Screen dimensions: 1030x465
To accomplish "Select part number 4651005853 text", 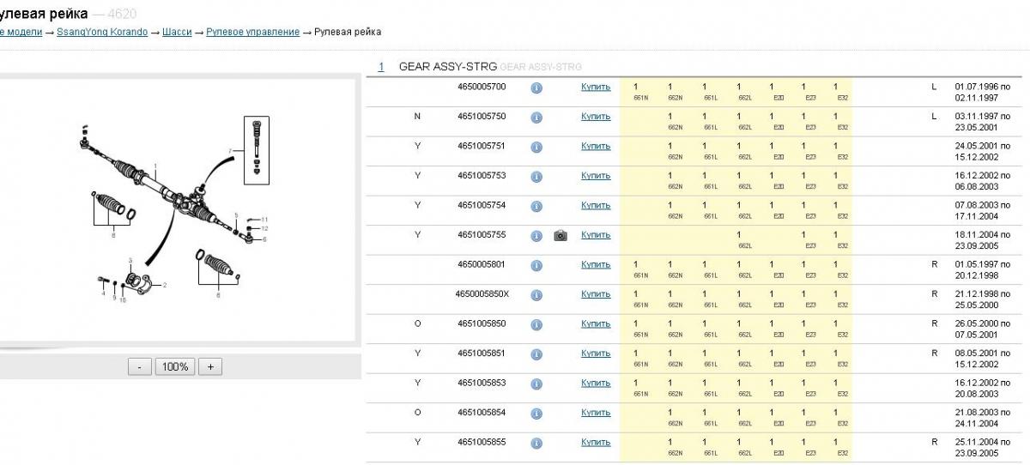I will coord(482,383).
